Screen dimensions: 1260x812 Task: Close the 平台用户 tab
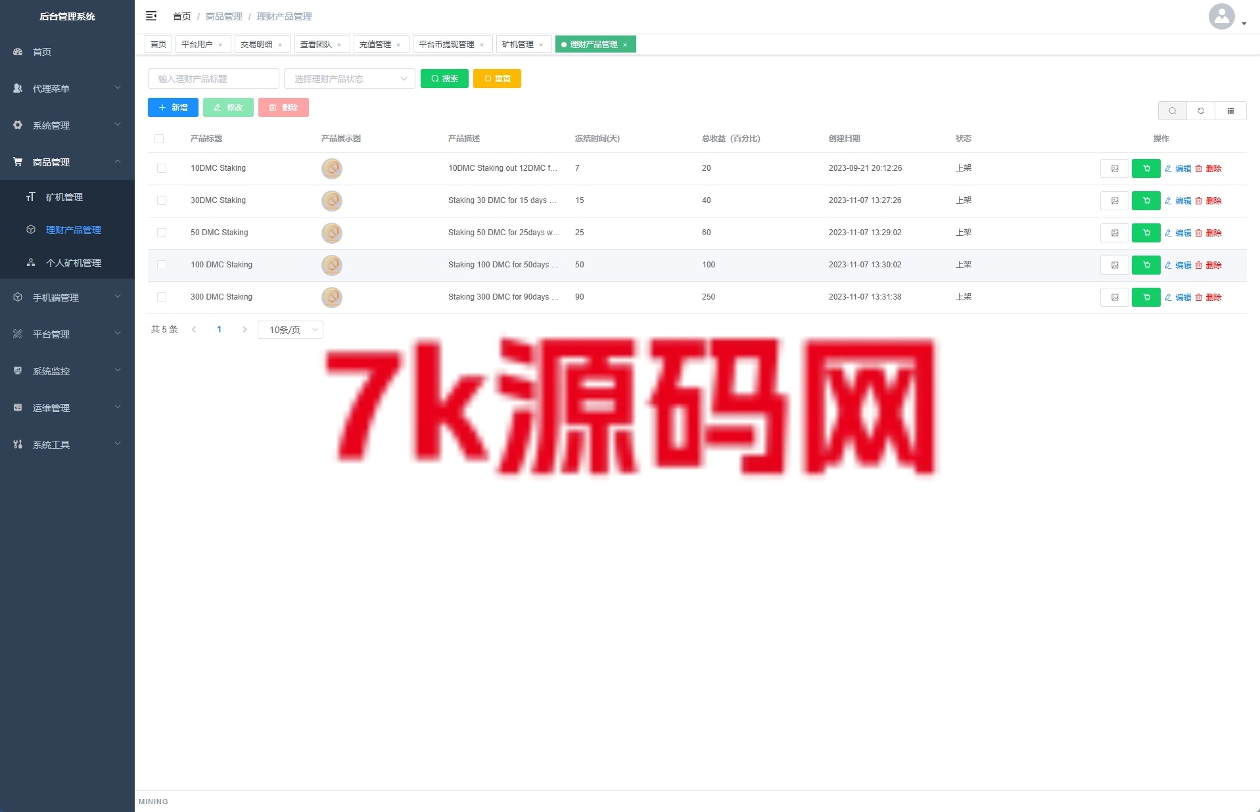(x=220, y=45)
